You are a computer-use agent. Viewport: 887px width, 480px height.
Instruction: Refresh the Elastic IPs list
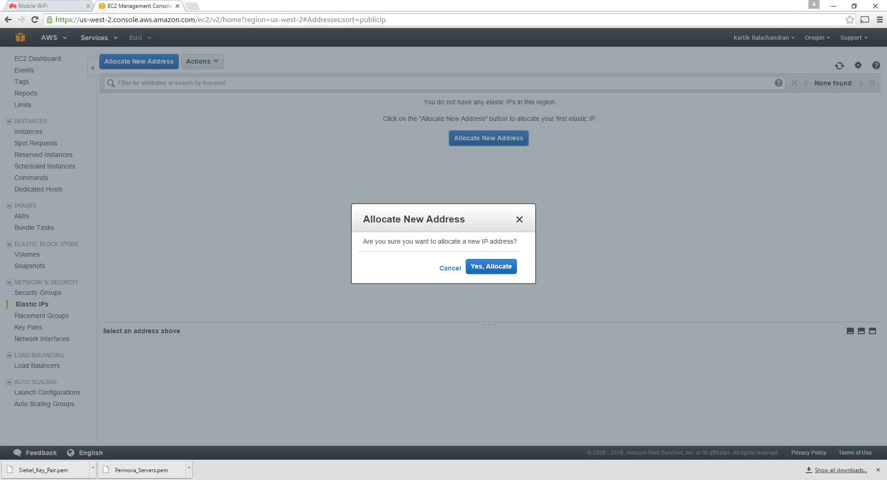tap(839, 66)
